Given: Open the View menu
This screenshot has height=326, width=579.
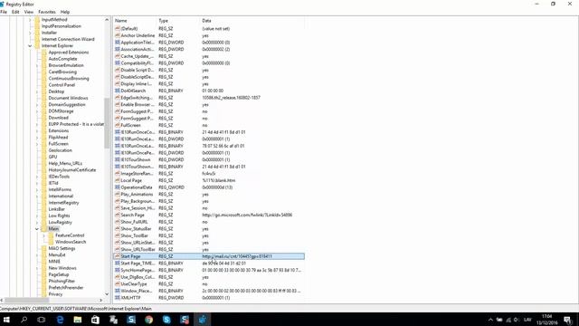Looking at the screenshot, I should pos(29,12).
